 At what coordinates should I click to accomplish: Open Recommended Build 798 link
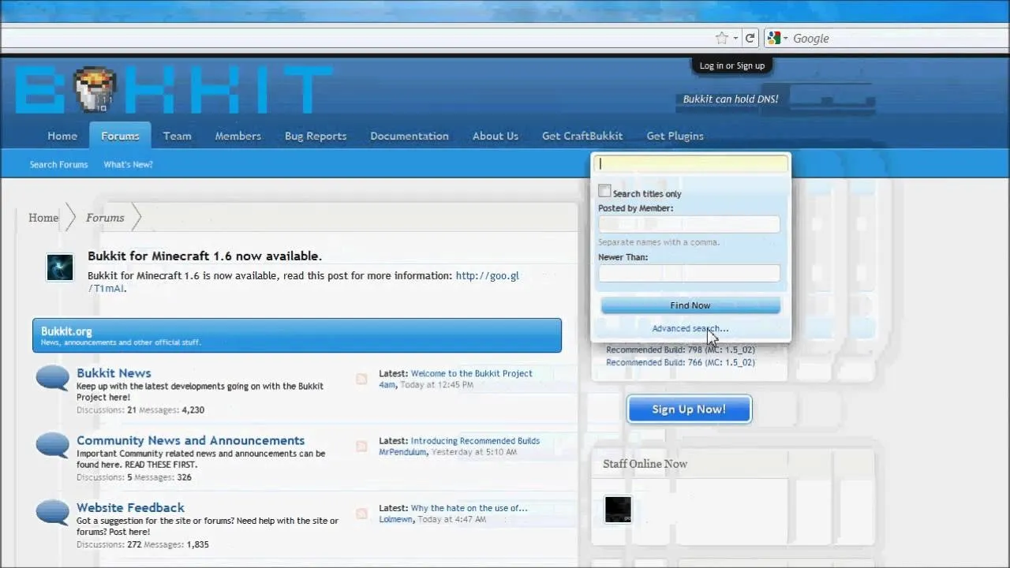tap(680, 349)
